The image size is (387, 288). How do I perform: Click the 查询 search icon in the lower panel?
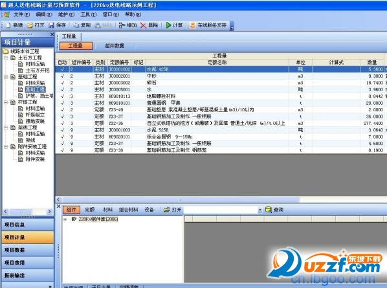(269, 210)
